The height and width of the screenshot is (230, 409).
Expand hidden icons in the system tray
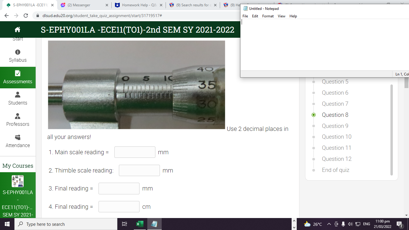[x=329, y=224]
